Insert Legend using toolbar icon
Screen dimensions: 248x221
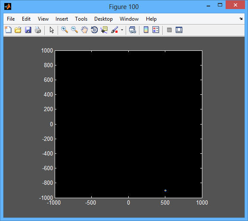click(x=155, y=30)
